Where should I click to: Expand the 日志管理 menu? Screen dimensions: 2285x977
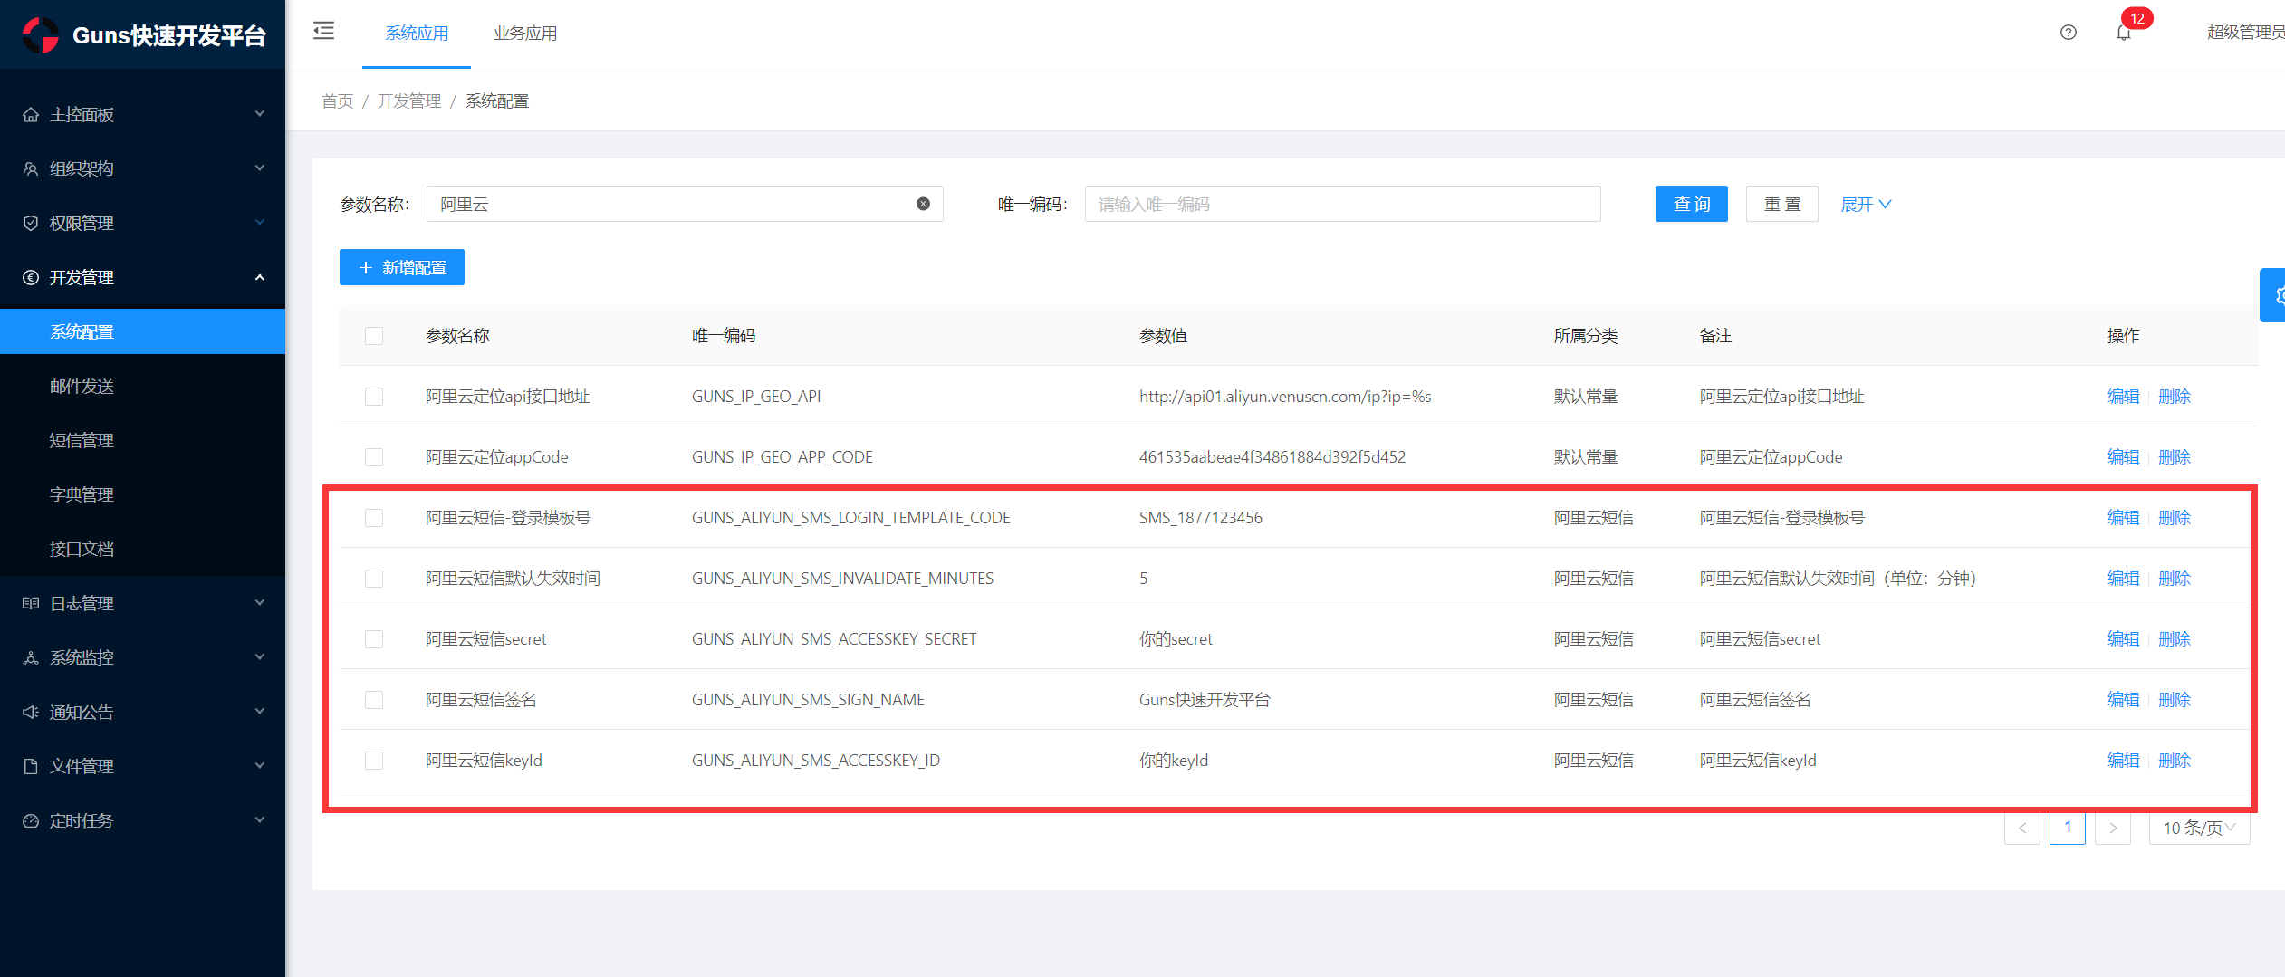coord(142,603)
